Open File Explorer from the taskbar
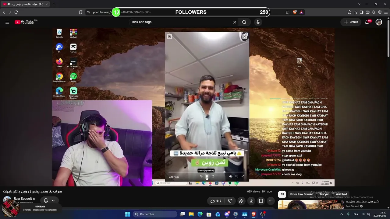This screenshot has height=219, width=390. 191,214
